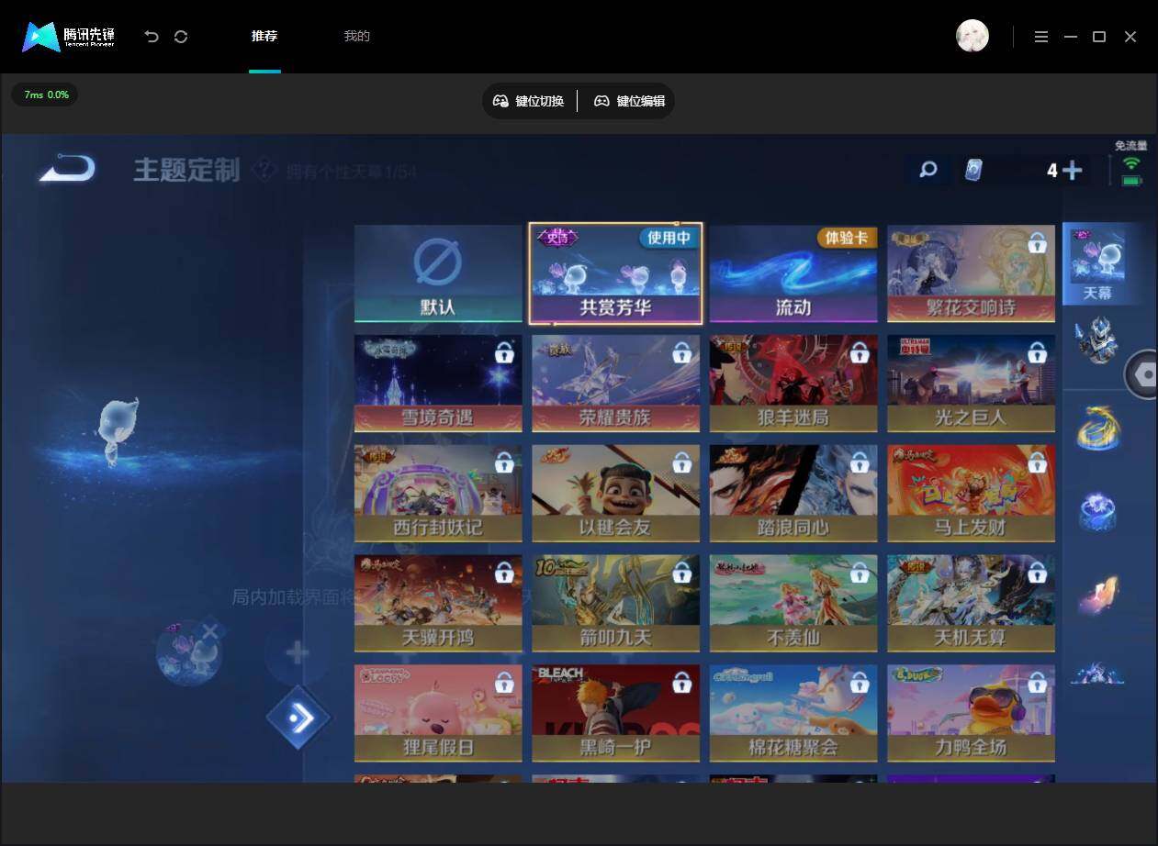
Task: Open the search magnifier icon
Action: (x=928, y=170)
